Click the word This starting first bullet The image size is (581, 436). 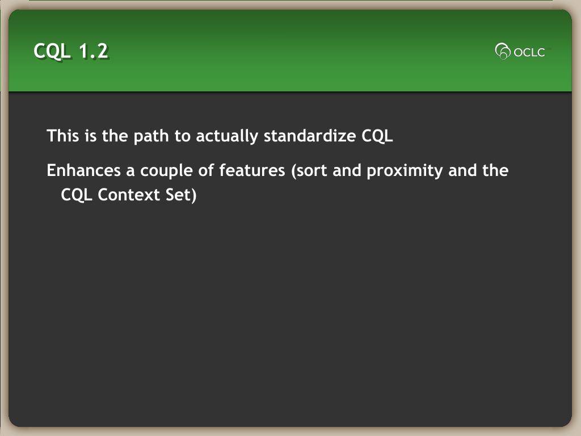click(63, 136)
